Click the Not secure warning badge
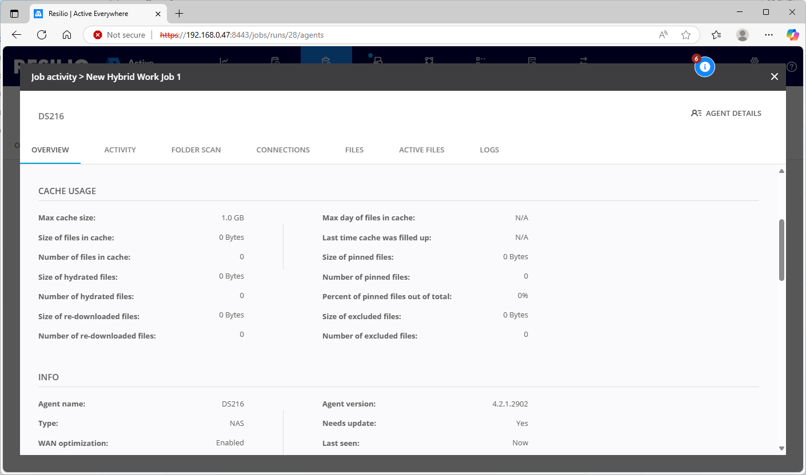The width and height of the screenshot is (806, 475). pos(119,35)
